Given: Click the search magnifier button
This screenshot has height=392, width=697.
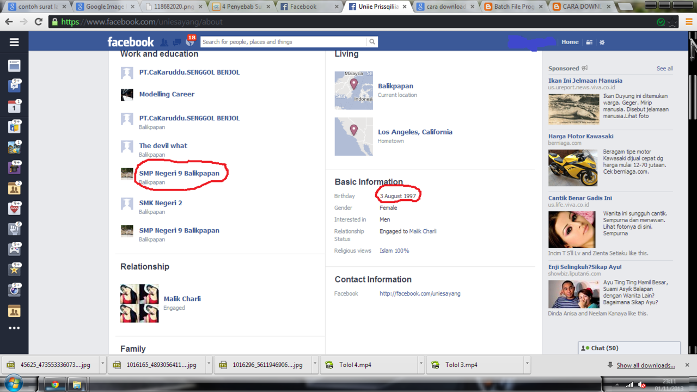Looking at the screenshot, I should coord(372,42).
